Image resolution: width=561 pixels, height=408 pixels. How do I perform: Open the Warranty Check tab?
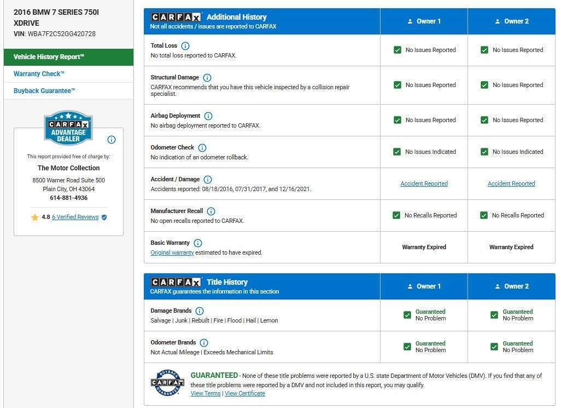pos(39,74)
